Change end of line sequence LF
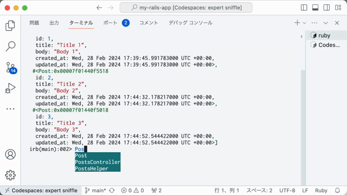This screenshot has height=195, width=347. pyautogui.click(x=305, y=190)
